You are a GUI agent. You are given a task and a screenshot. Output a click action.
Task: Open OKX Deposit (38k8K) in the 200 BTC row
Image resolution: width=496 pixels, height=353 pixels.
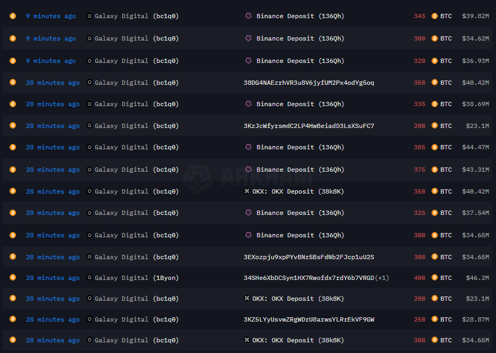tap(298, 299)
